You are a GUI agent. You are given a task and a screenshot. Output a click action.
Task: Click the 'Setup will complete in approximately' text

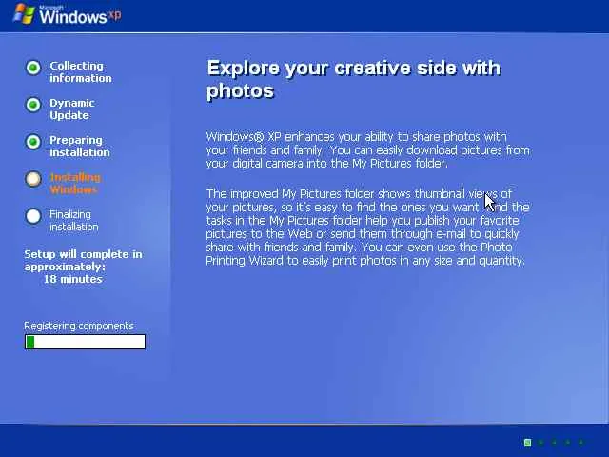83,260
